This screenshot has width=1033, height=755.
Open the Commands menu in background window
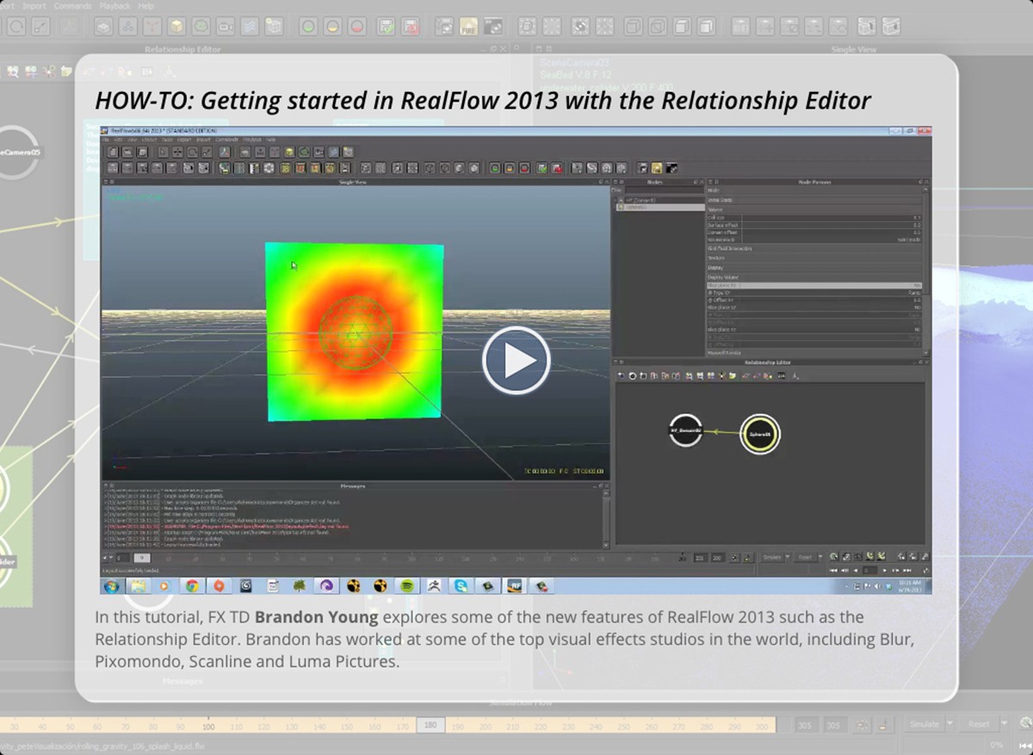coord(72,6)
